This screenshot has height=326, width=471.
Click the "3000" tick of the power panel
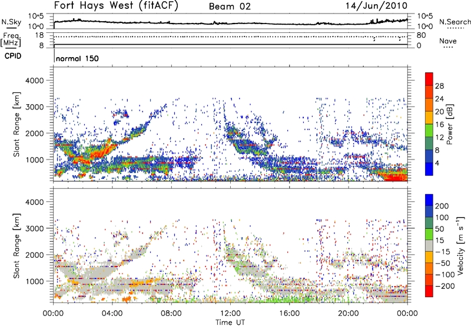pos(34,107)
